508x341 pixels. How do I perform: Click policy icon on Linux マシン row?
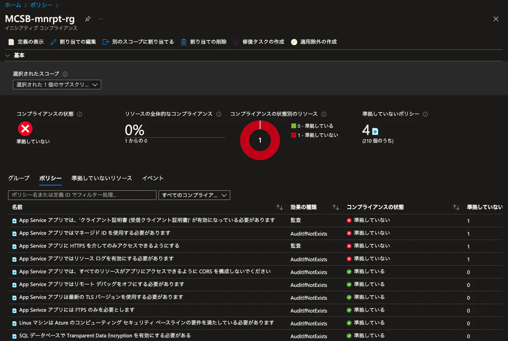14,323
